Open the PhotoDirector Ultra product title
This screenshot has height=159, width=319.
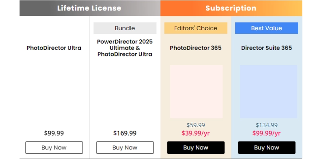54,48
